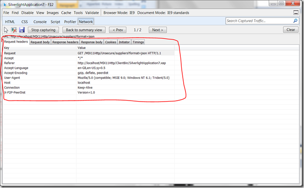Click the F12 window title bar icon

5,4
